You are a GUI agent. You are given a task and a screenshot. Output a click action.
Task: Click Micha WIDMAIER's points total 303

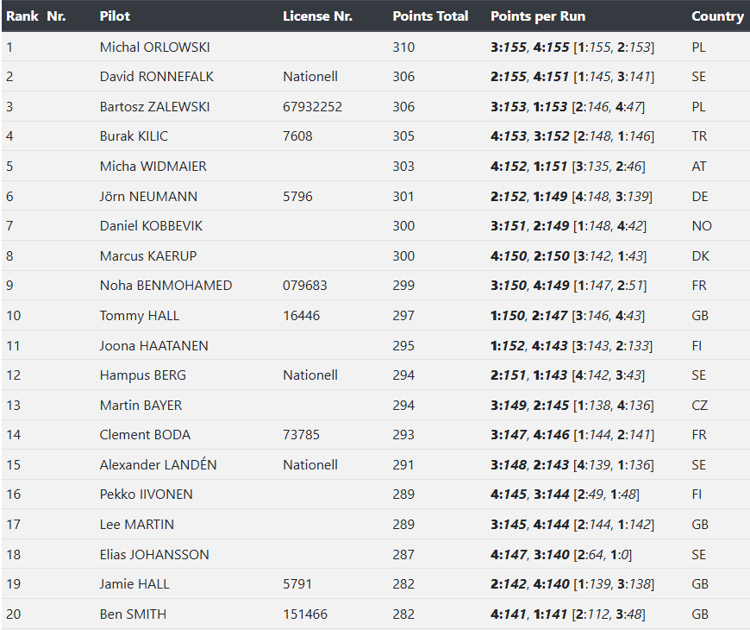point(403,167)
